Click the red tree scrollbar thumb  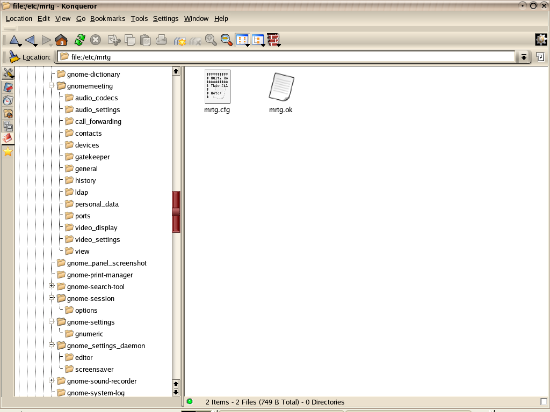pos(176,212)
